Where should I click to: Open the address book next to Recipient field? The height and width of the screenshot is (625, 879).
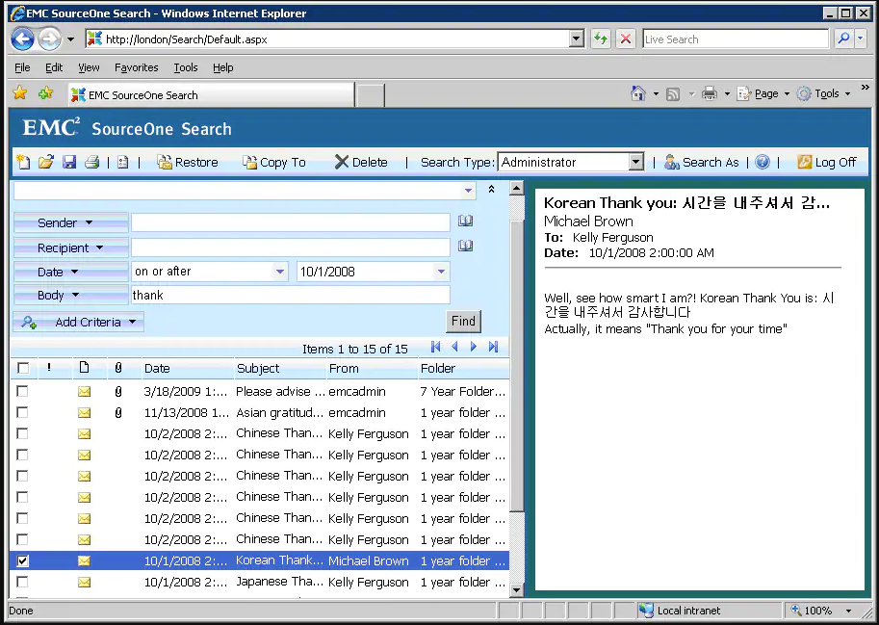(466, 247)
